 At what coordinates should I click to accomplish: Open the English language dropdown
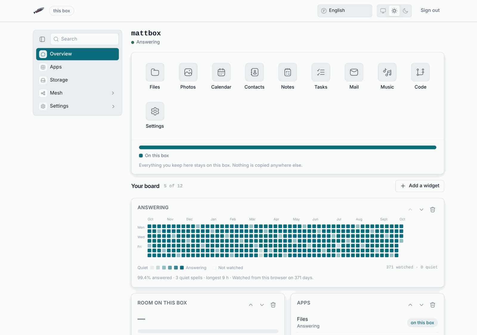tap(345, 11)
